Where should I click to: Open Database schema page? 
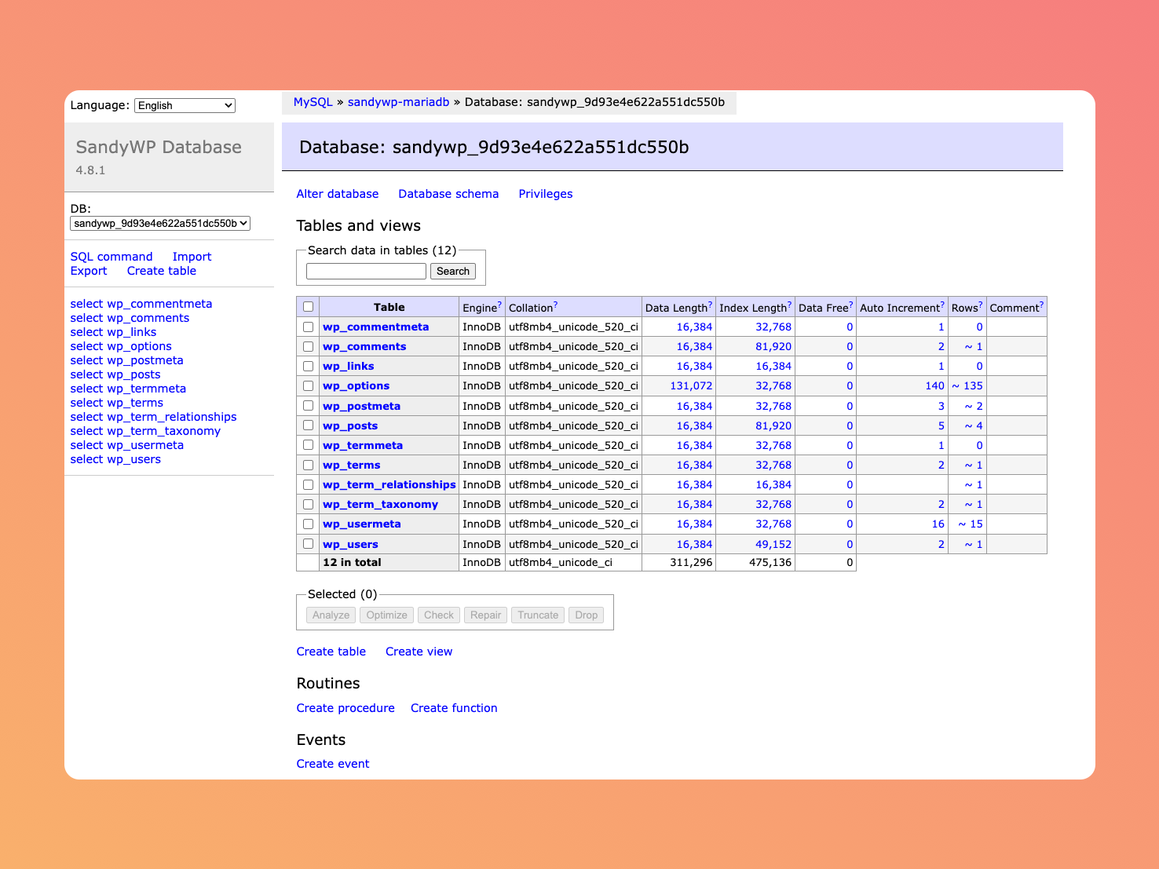tap(448, 194)
